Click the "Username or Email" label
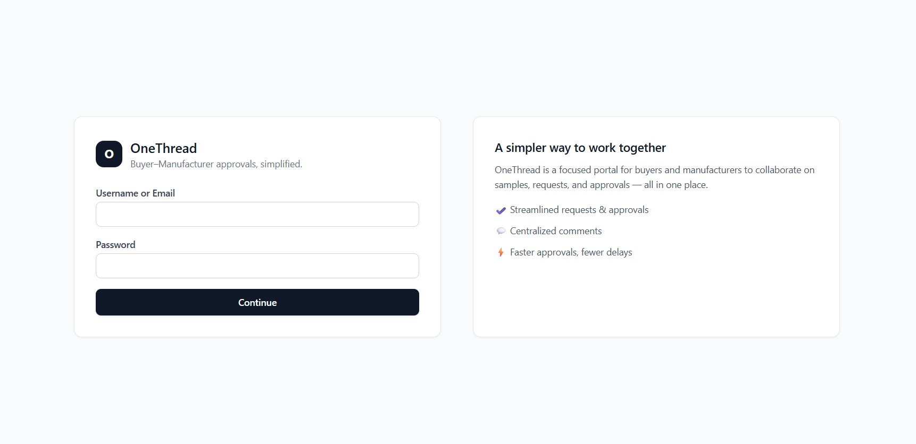 pos(135,193)
